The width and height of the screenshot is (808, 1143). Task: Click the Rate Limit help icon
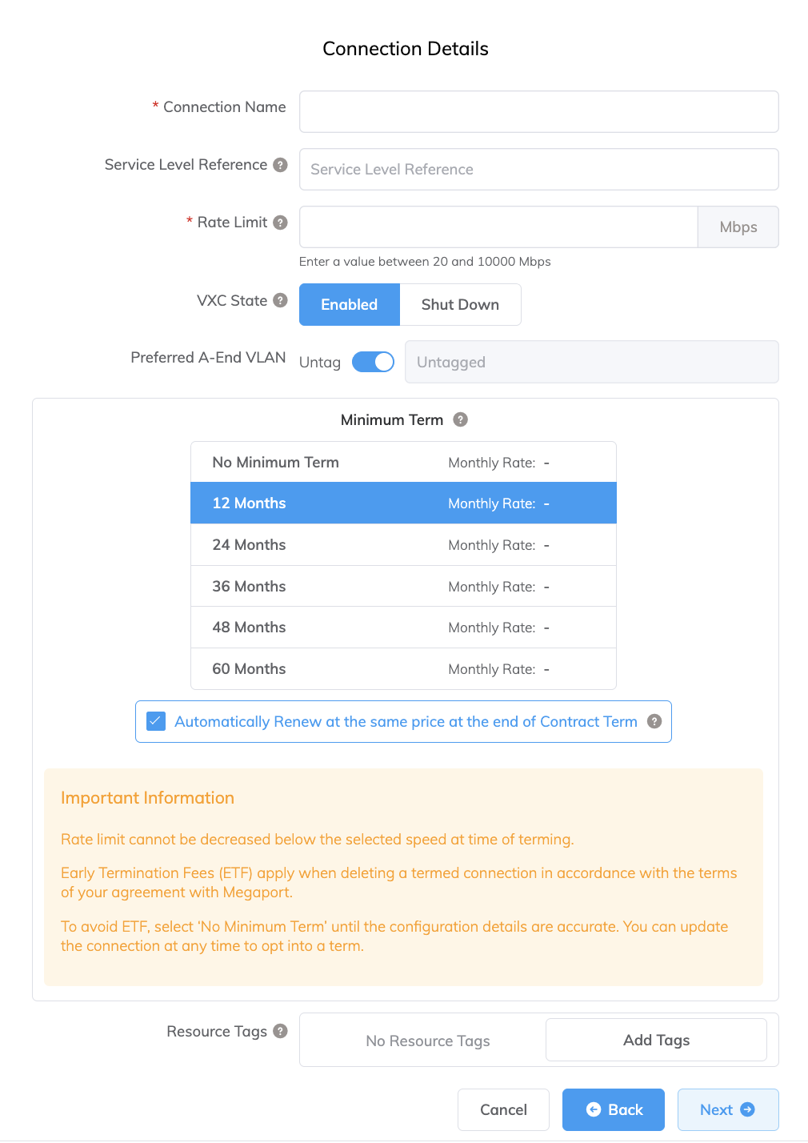point(279,223)
